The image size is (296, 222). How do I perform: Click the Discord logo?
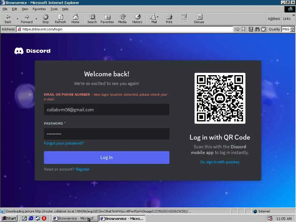coord(32,51)
